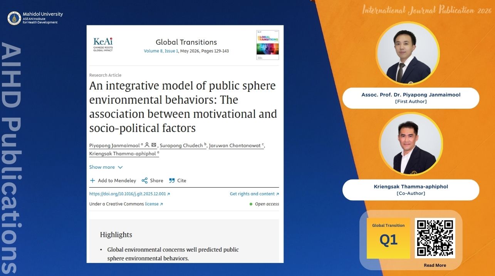Screen dimensions: 495x276
Task: Click author name Kriengsak Thamma-aphiphol in byline
Action: click(x=122, y=154)
